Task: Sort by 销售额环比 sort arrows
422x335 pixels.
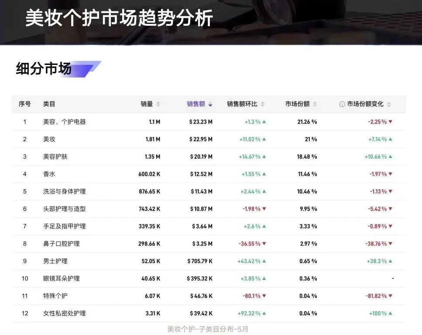Action: click(x=262, y=104)
